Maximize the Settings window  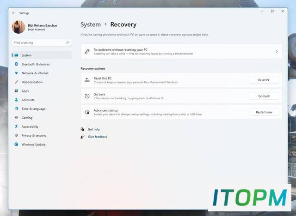click(x=272, y=11)
